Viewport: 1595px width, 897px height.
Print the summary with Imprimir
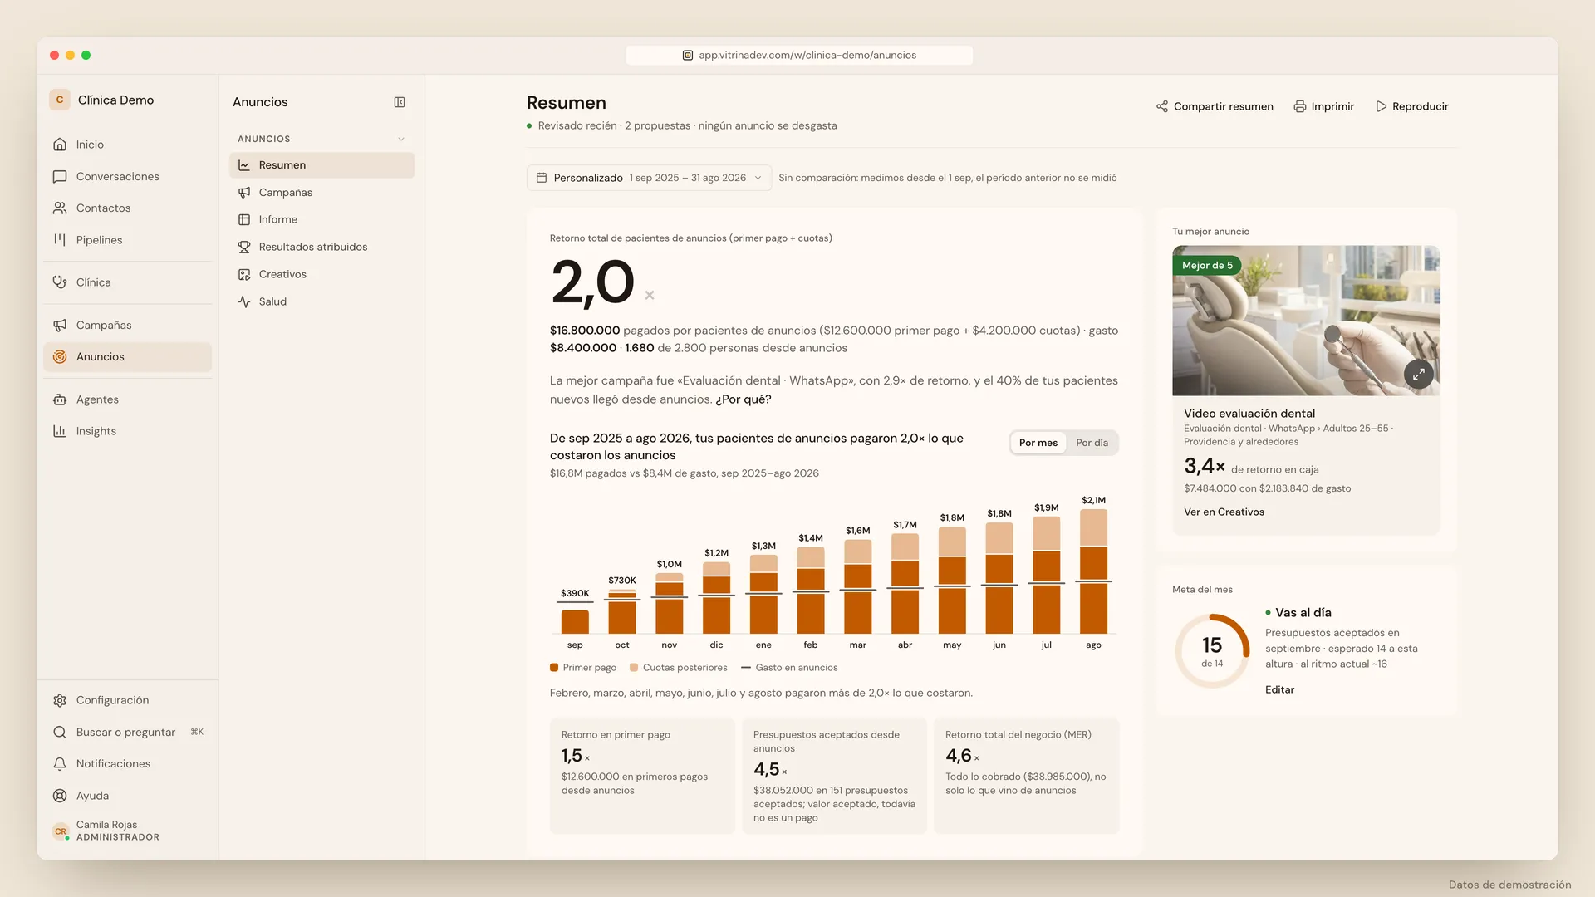tap(1324, 106)
